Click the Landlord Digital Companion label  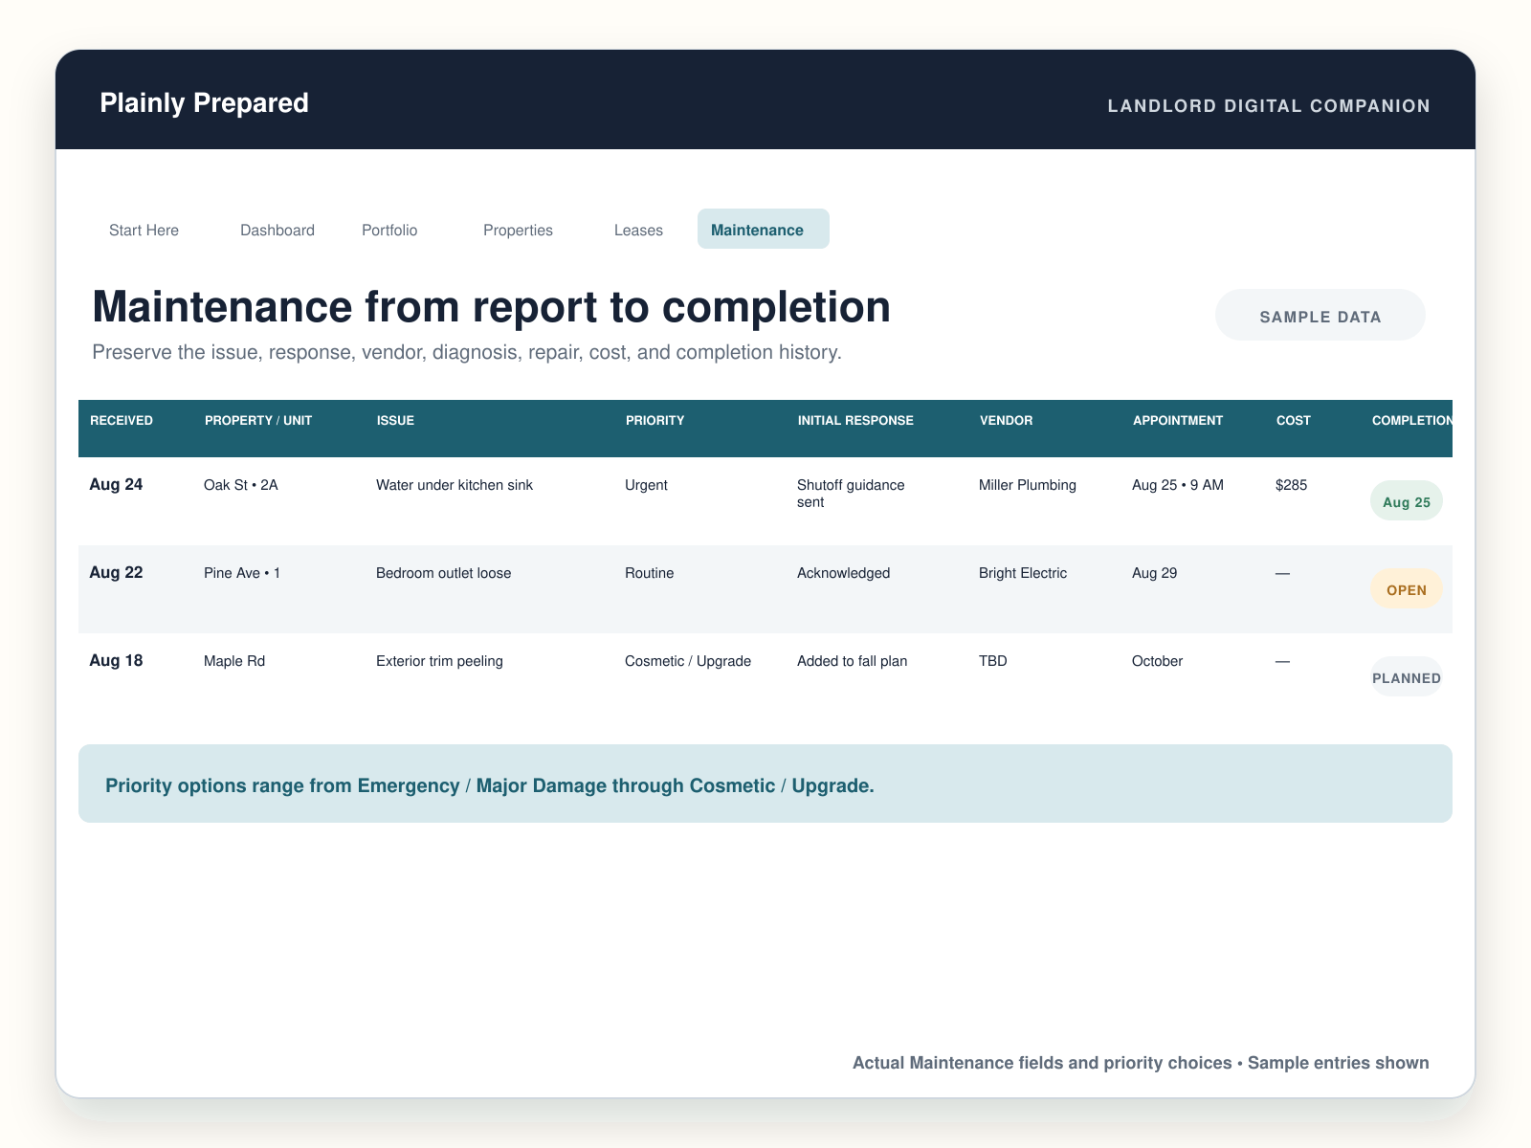pyautogui.click(x=1269, y=106)
